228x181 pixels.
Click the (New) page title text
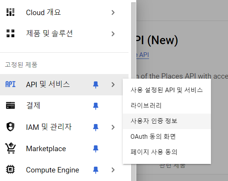click(163, 40)
